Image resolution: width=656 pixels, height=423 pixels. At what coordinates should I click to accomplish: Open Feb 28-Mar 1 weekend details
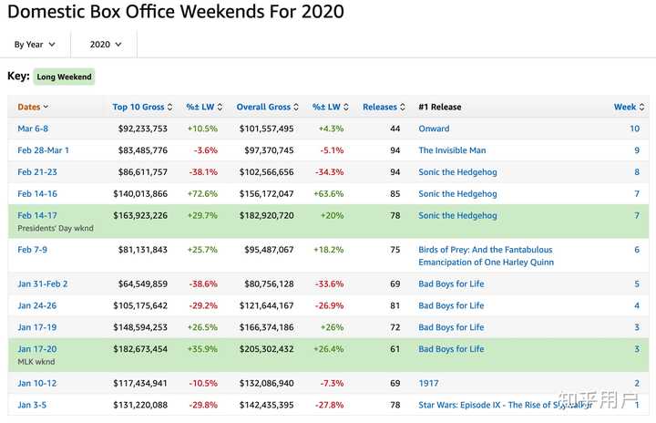[43, 150]
